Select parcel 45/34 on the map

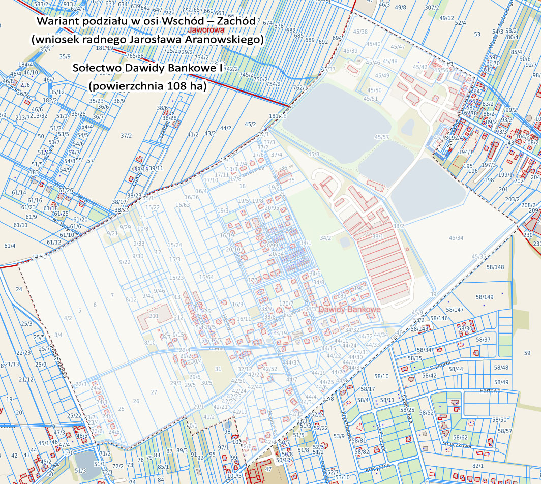click(x=456, y=238)
